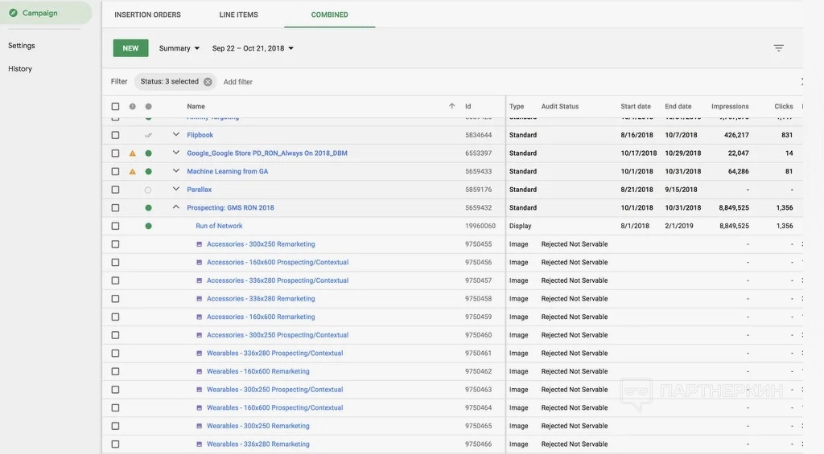Screen dimensions: 824x454
Task: Click the filter list icon at top right
Action: pos(779,47)
